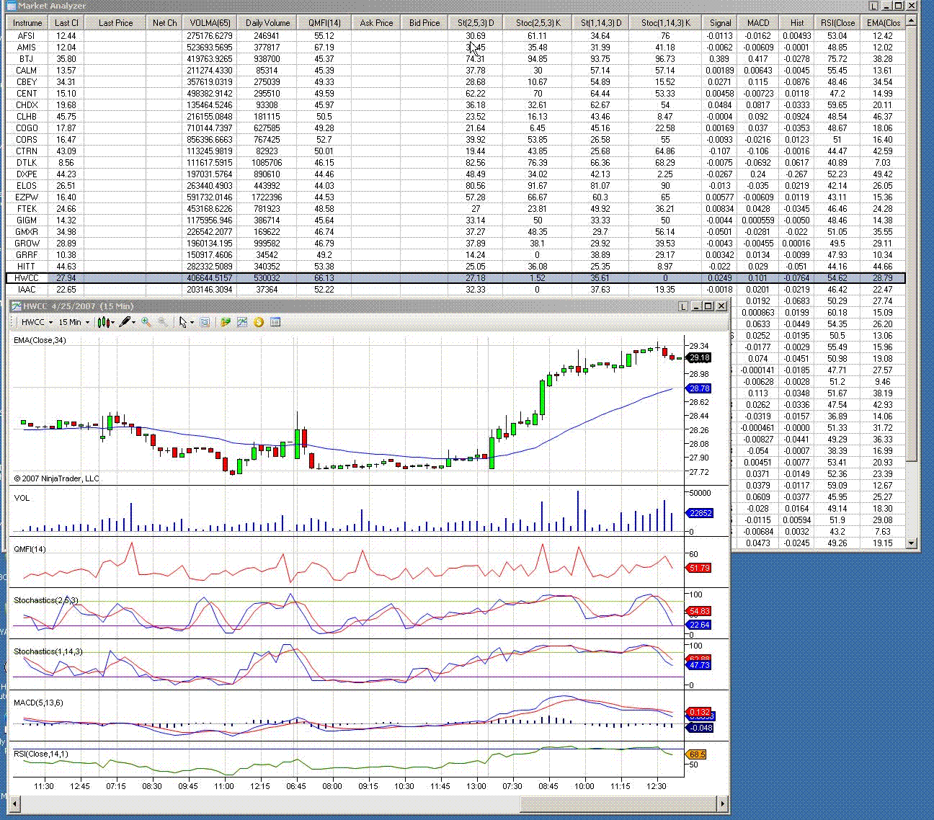This screenshot has height=820, width=934.
Task: Click the Market Analyzer scroll down arrow
Action: pyautogui.click(x=912, y=543)
